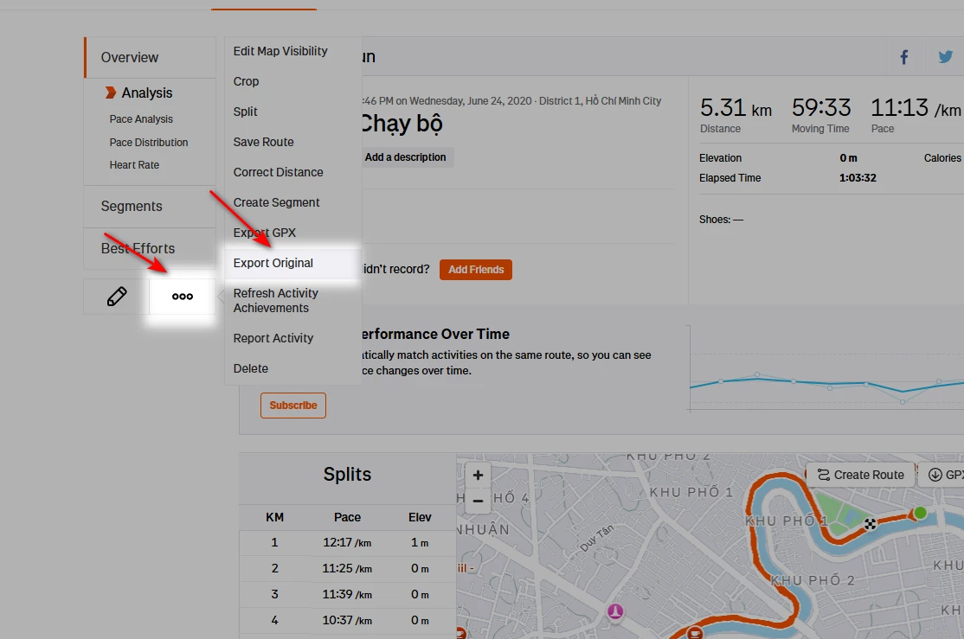Click Add a description field
Image resolution: width=964 pixels, height=639 pixels.
point(407,157)
